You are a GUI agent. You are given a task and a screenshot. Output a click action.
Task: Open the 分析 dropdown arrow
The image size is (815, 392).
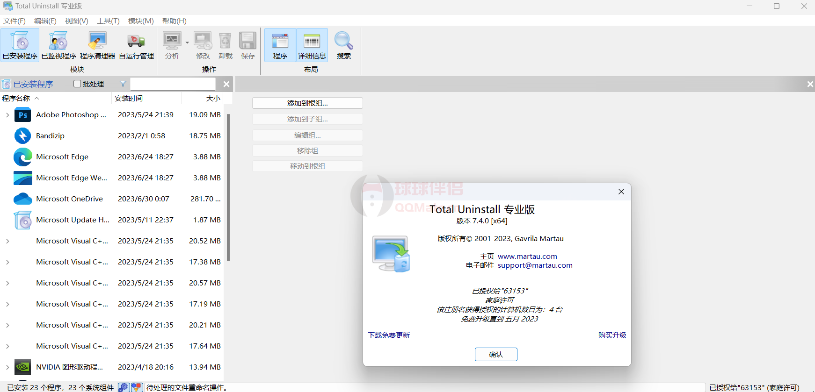point(187,43)
